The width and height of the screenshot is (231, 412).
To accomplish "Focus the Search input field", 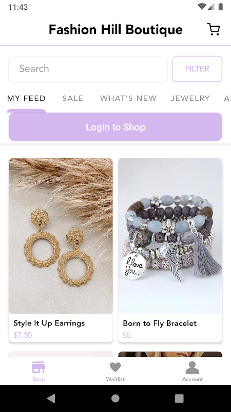I will point(88,69).
